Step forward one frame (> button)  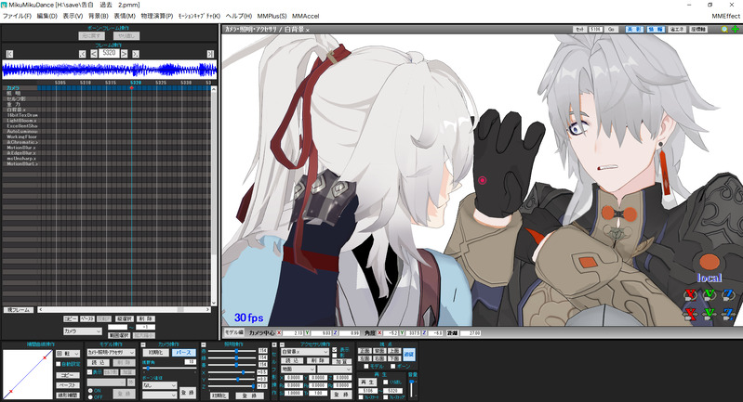(x=125, y=54)
